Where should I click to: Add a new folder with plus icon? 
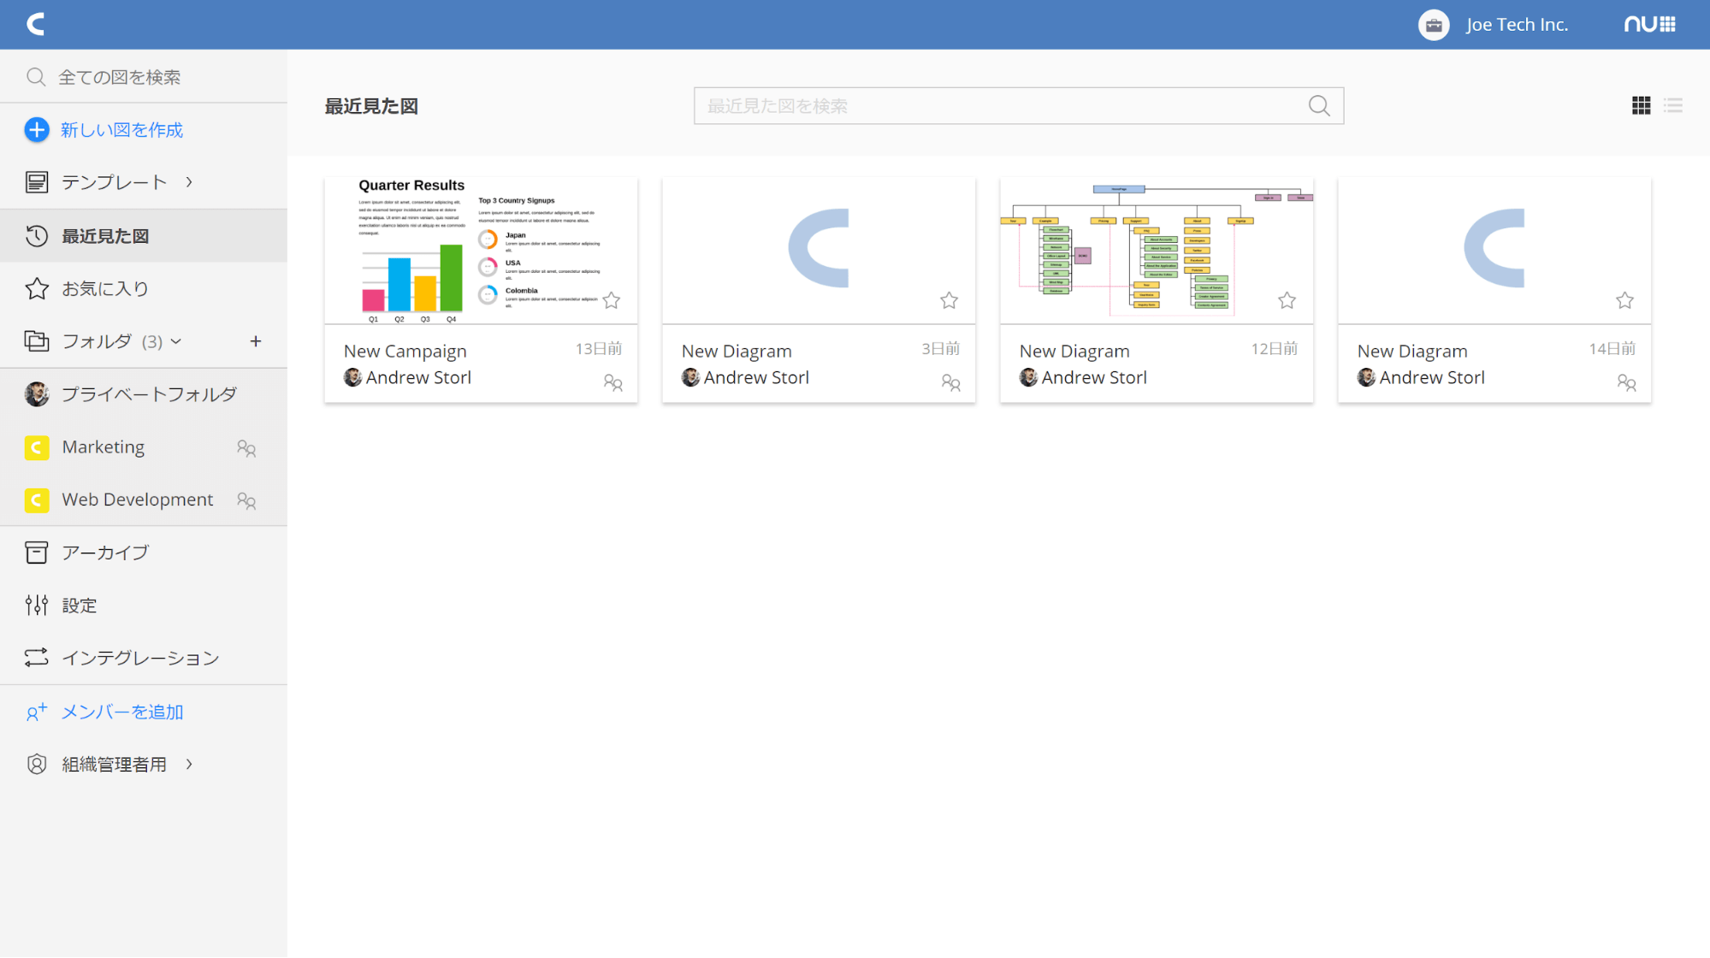click(255, 341)
